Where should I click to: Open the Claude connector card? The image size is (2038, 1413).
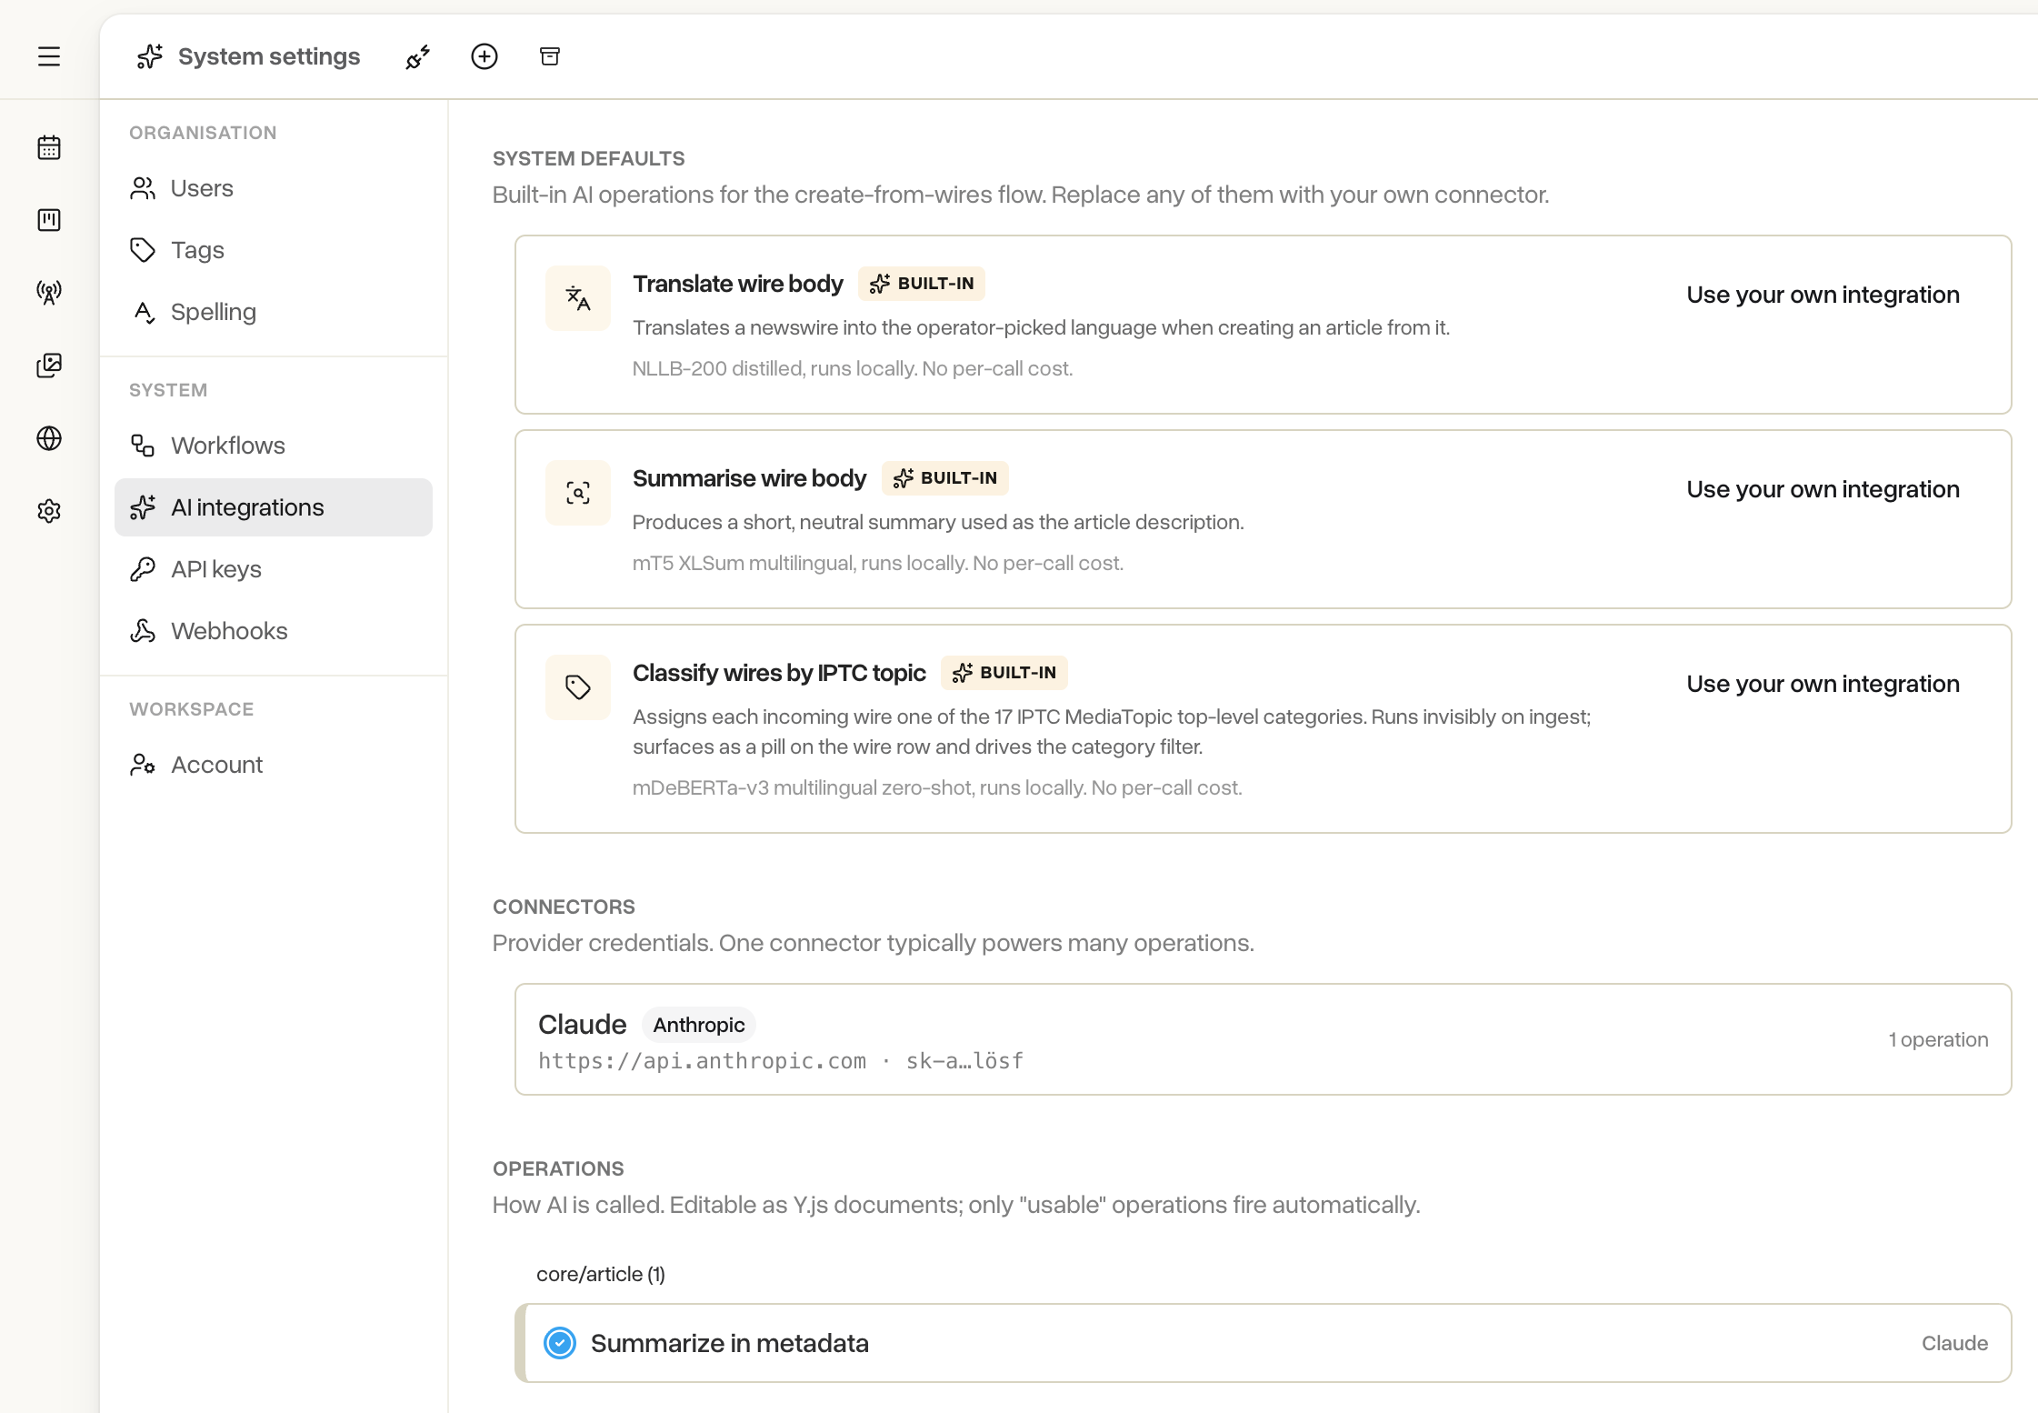click(1264, 1039)
